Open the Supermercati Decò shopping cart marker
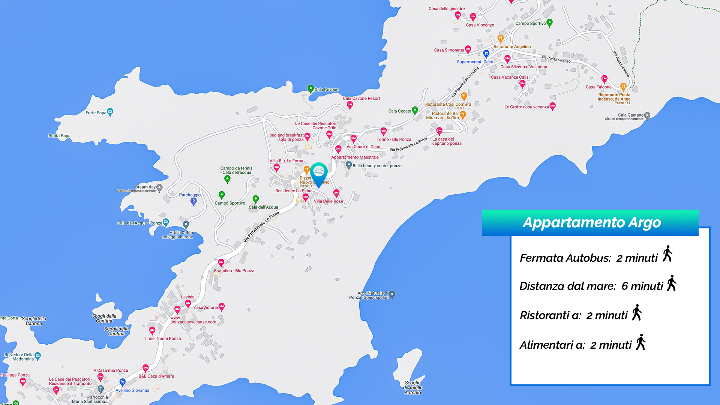The image size is (720, 405). point(486,54)
